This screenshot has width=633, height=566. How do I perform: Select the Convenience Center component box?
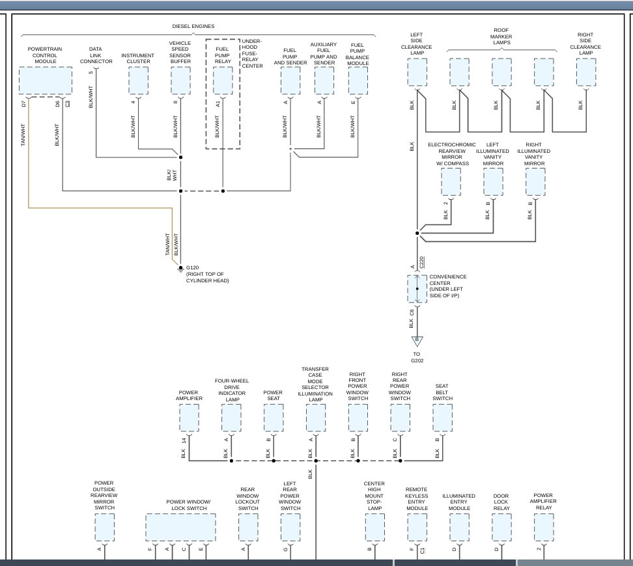[417, 289]
